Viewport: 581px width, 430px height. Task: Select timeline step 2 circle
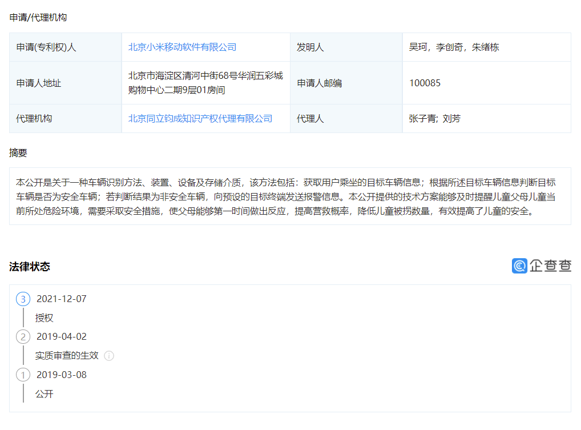(23, 336)
